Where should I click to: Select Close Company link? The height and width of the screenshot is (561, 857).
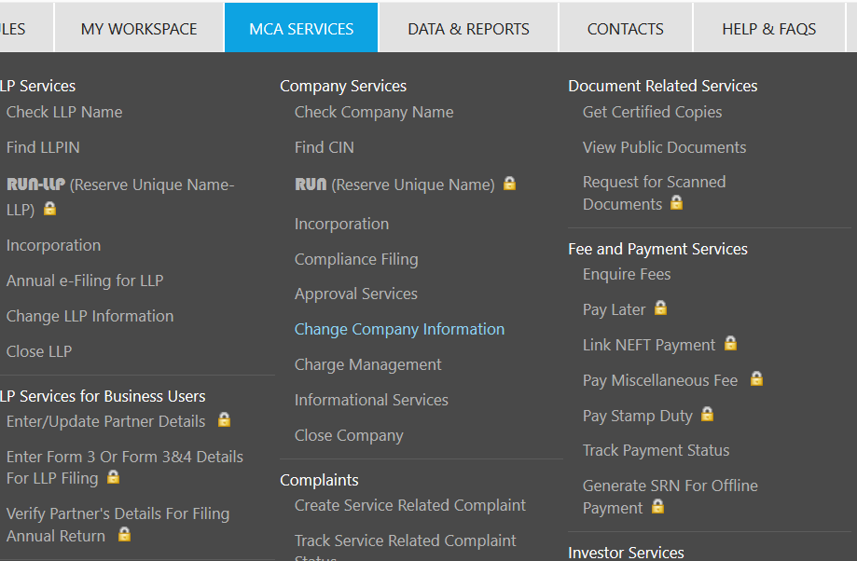tap(349, 435)
